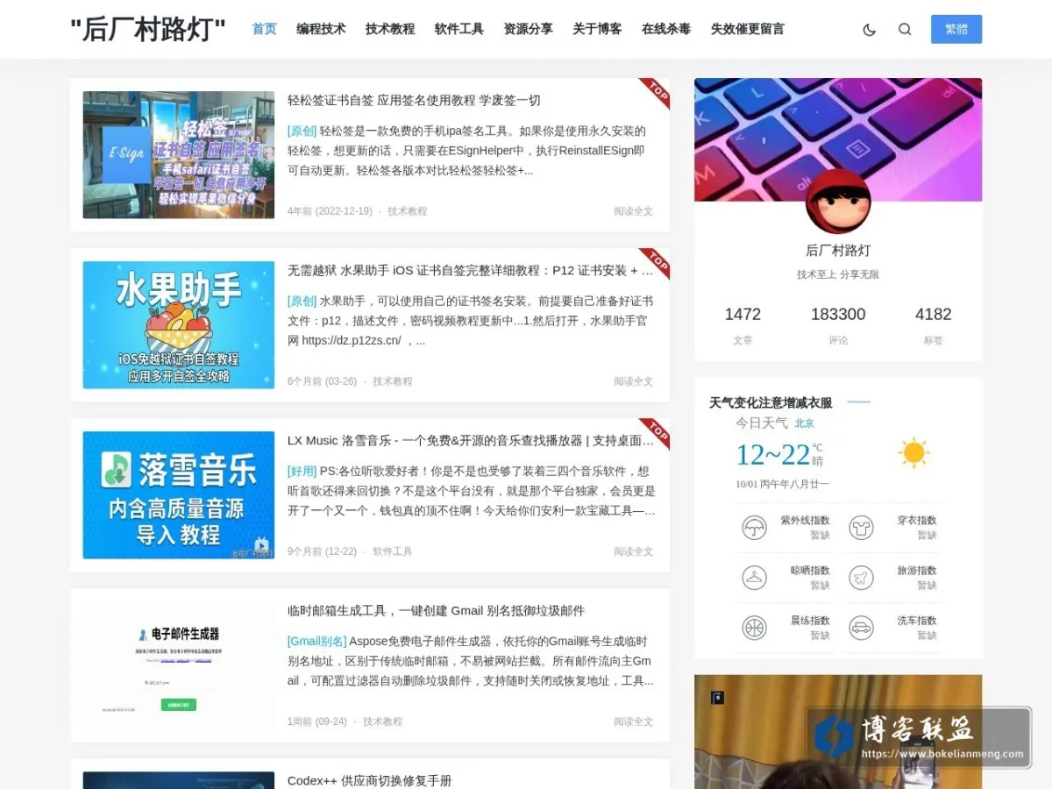Click the [Gmail别名] tag in the excerpt
1052x789 pixels.
[x=316, y=641]
